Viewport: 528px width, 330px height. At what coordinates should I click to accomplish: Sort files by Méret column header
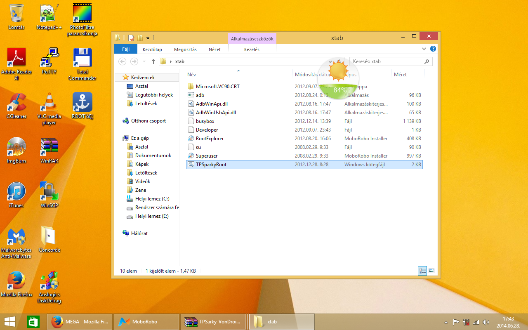tap(400, 75)
